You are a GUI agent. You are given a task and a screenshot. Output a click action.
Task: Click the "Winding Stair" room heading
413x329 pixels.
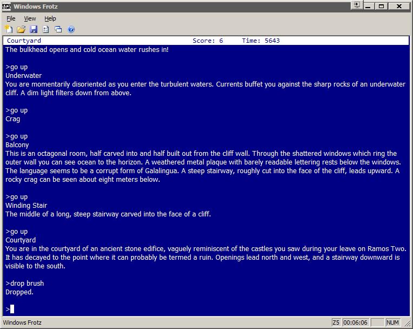[x=27, y=206]
